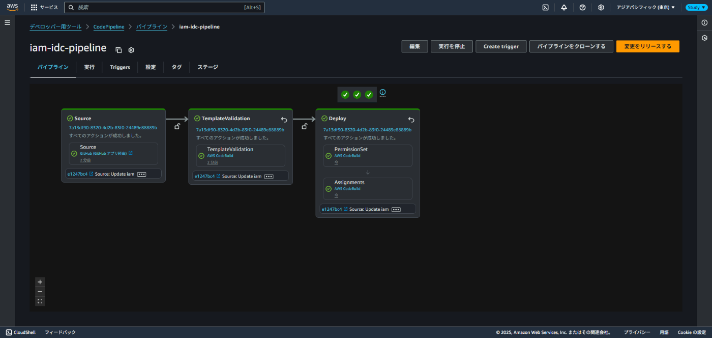Click the 実行を停止 button
Image resolution: width=712 pixels, height=338 pixels.
(x=452, y=46)
